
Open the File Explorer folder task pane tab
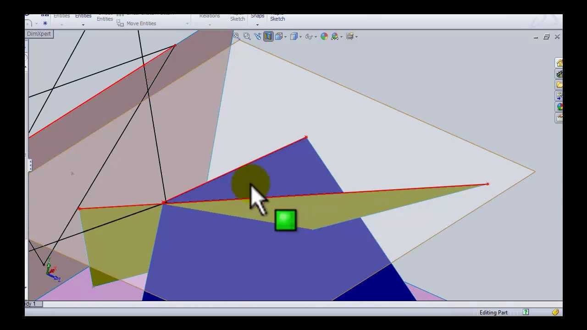point(559,85)
